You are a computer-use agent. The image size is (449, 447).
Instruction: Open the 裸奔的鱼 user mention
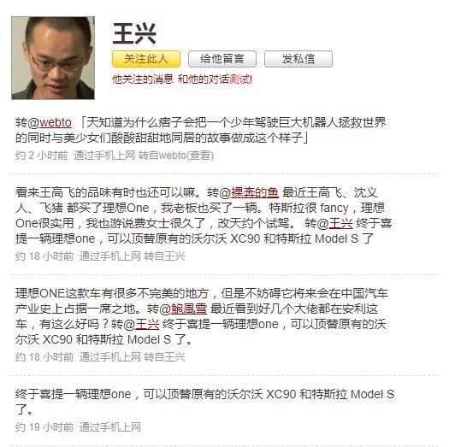255,192
